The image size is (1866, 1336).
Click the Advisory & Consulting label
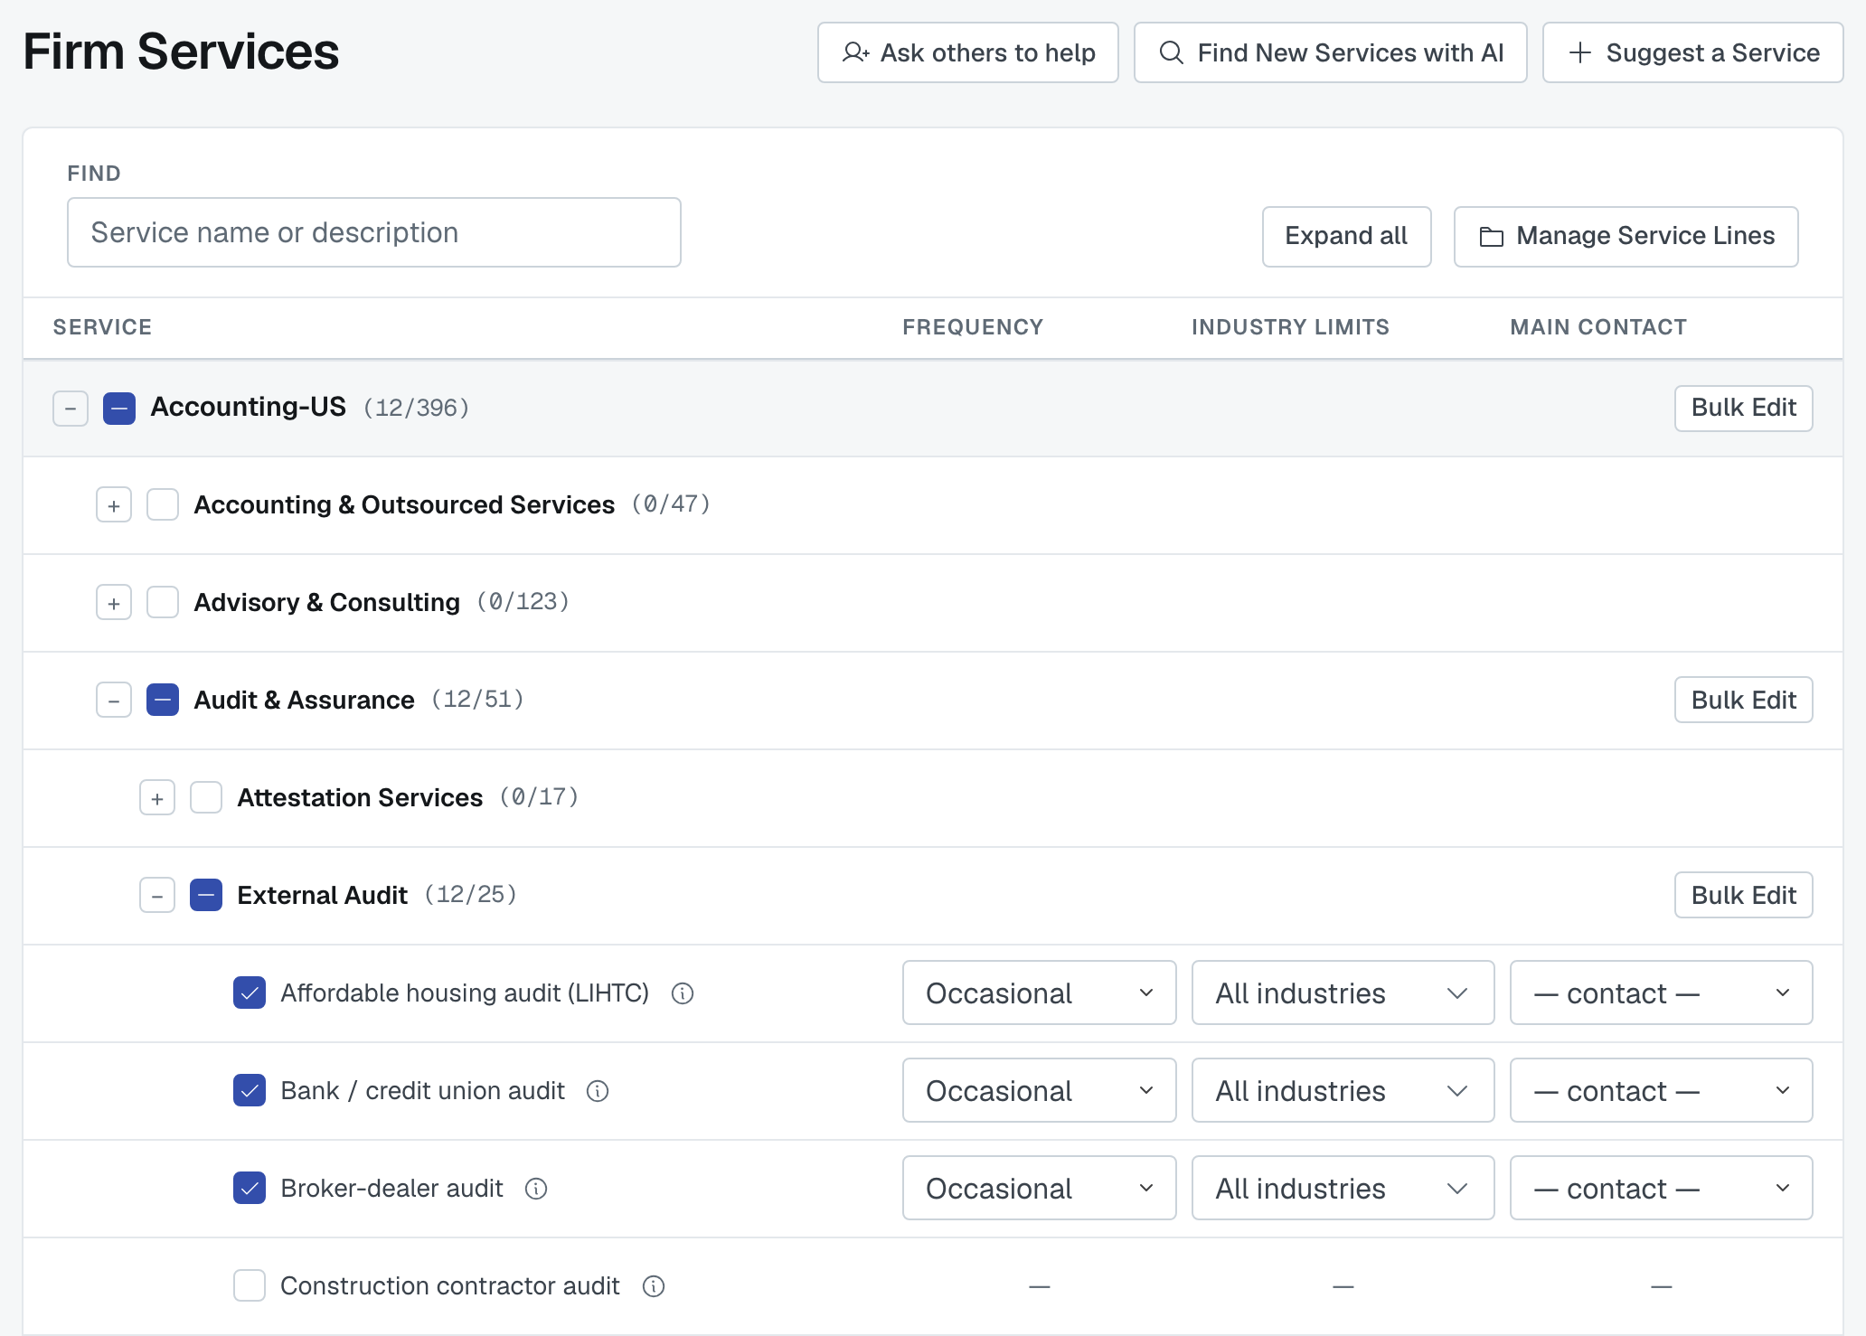[327, 602]
